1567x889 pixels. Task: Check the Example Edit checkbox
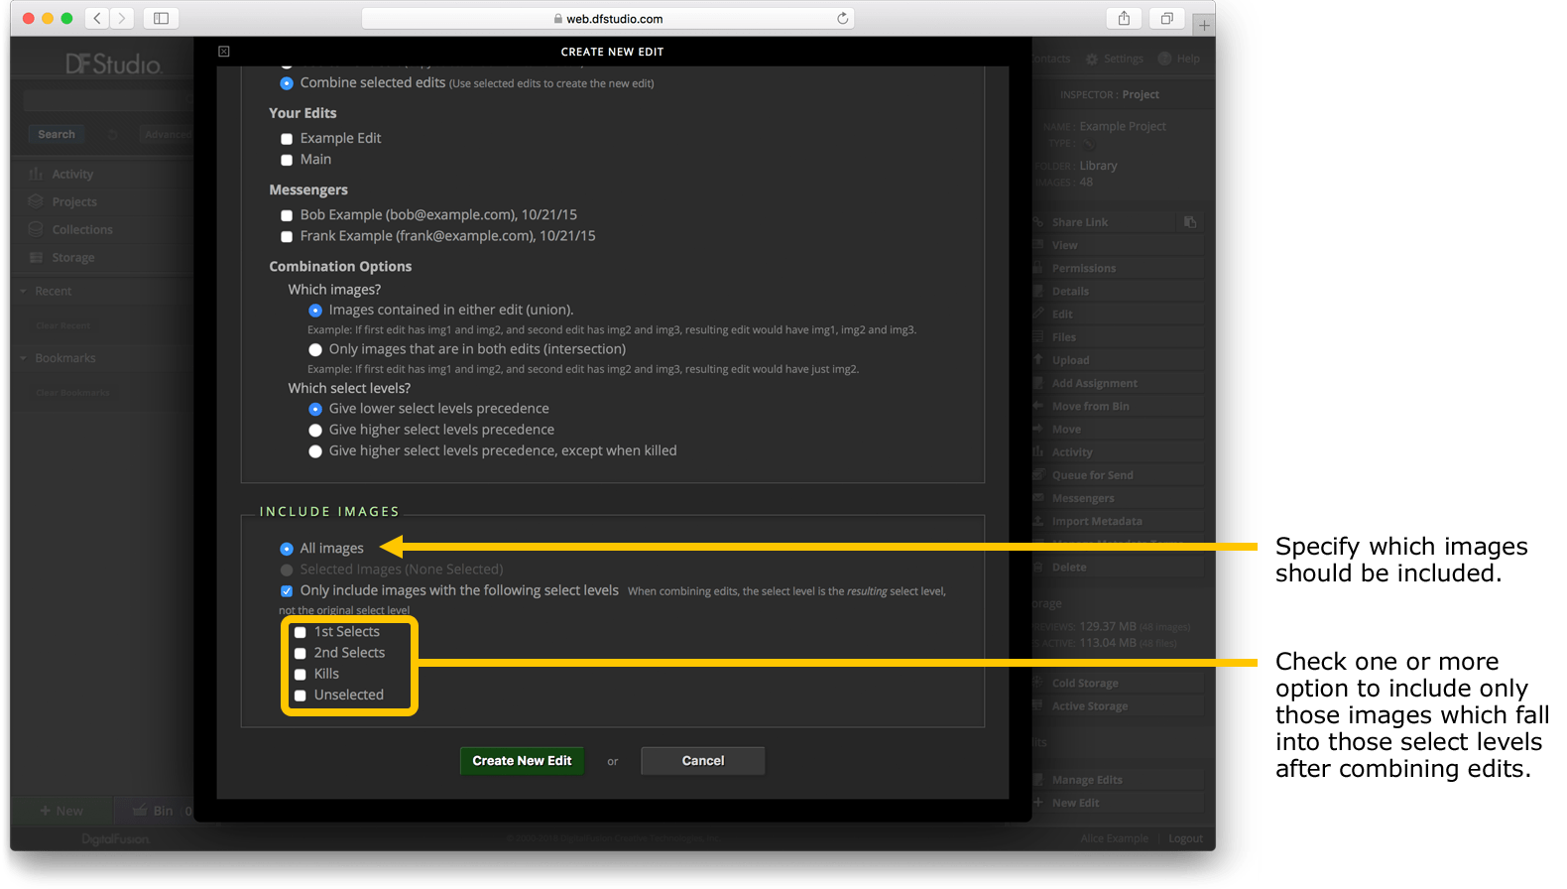(287, 139)
